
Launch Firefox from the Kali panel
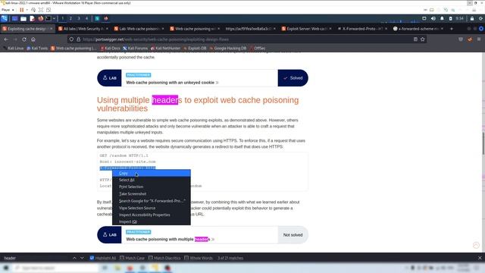pos(40,18)
